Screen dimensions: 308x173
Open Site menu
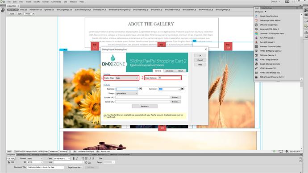(66, 2)
